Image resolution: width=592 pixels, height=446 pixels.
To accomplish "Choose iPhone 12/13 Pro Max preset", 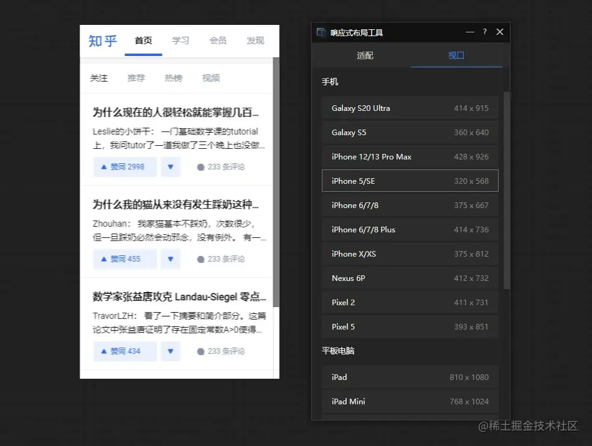I will (x=410, y=157).
